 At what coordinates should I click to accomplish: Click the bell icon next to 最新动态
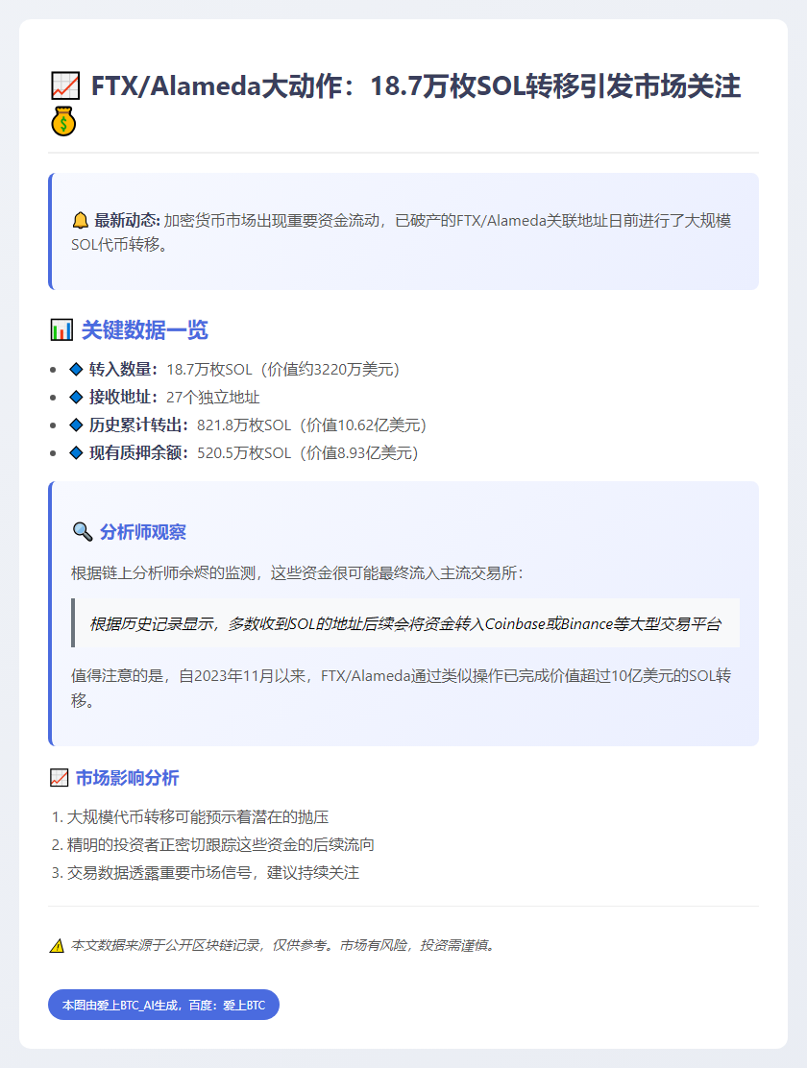point(81,221)
